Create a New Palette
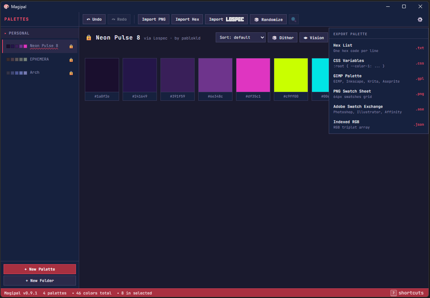The height and width of the screenshot is (298, 430). pos(40,269)
